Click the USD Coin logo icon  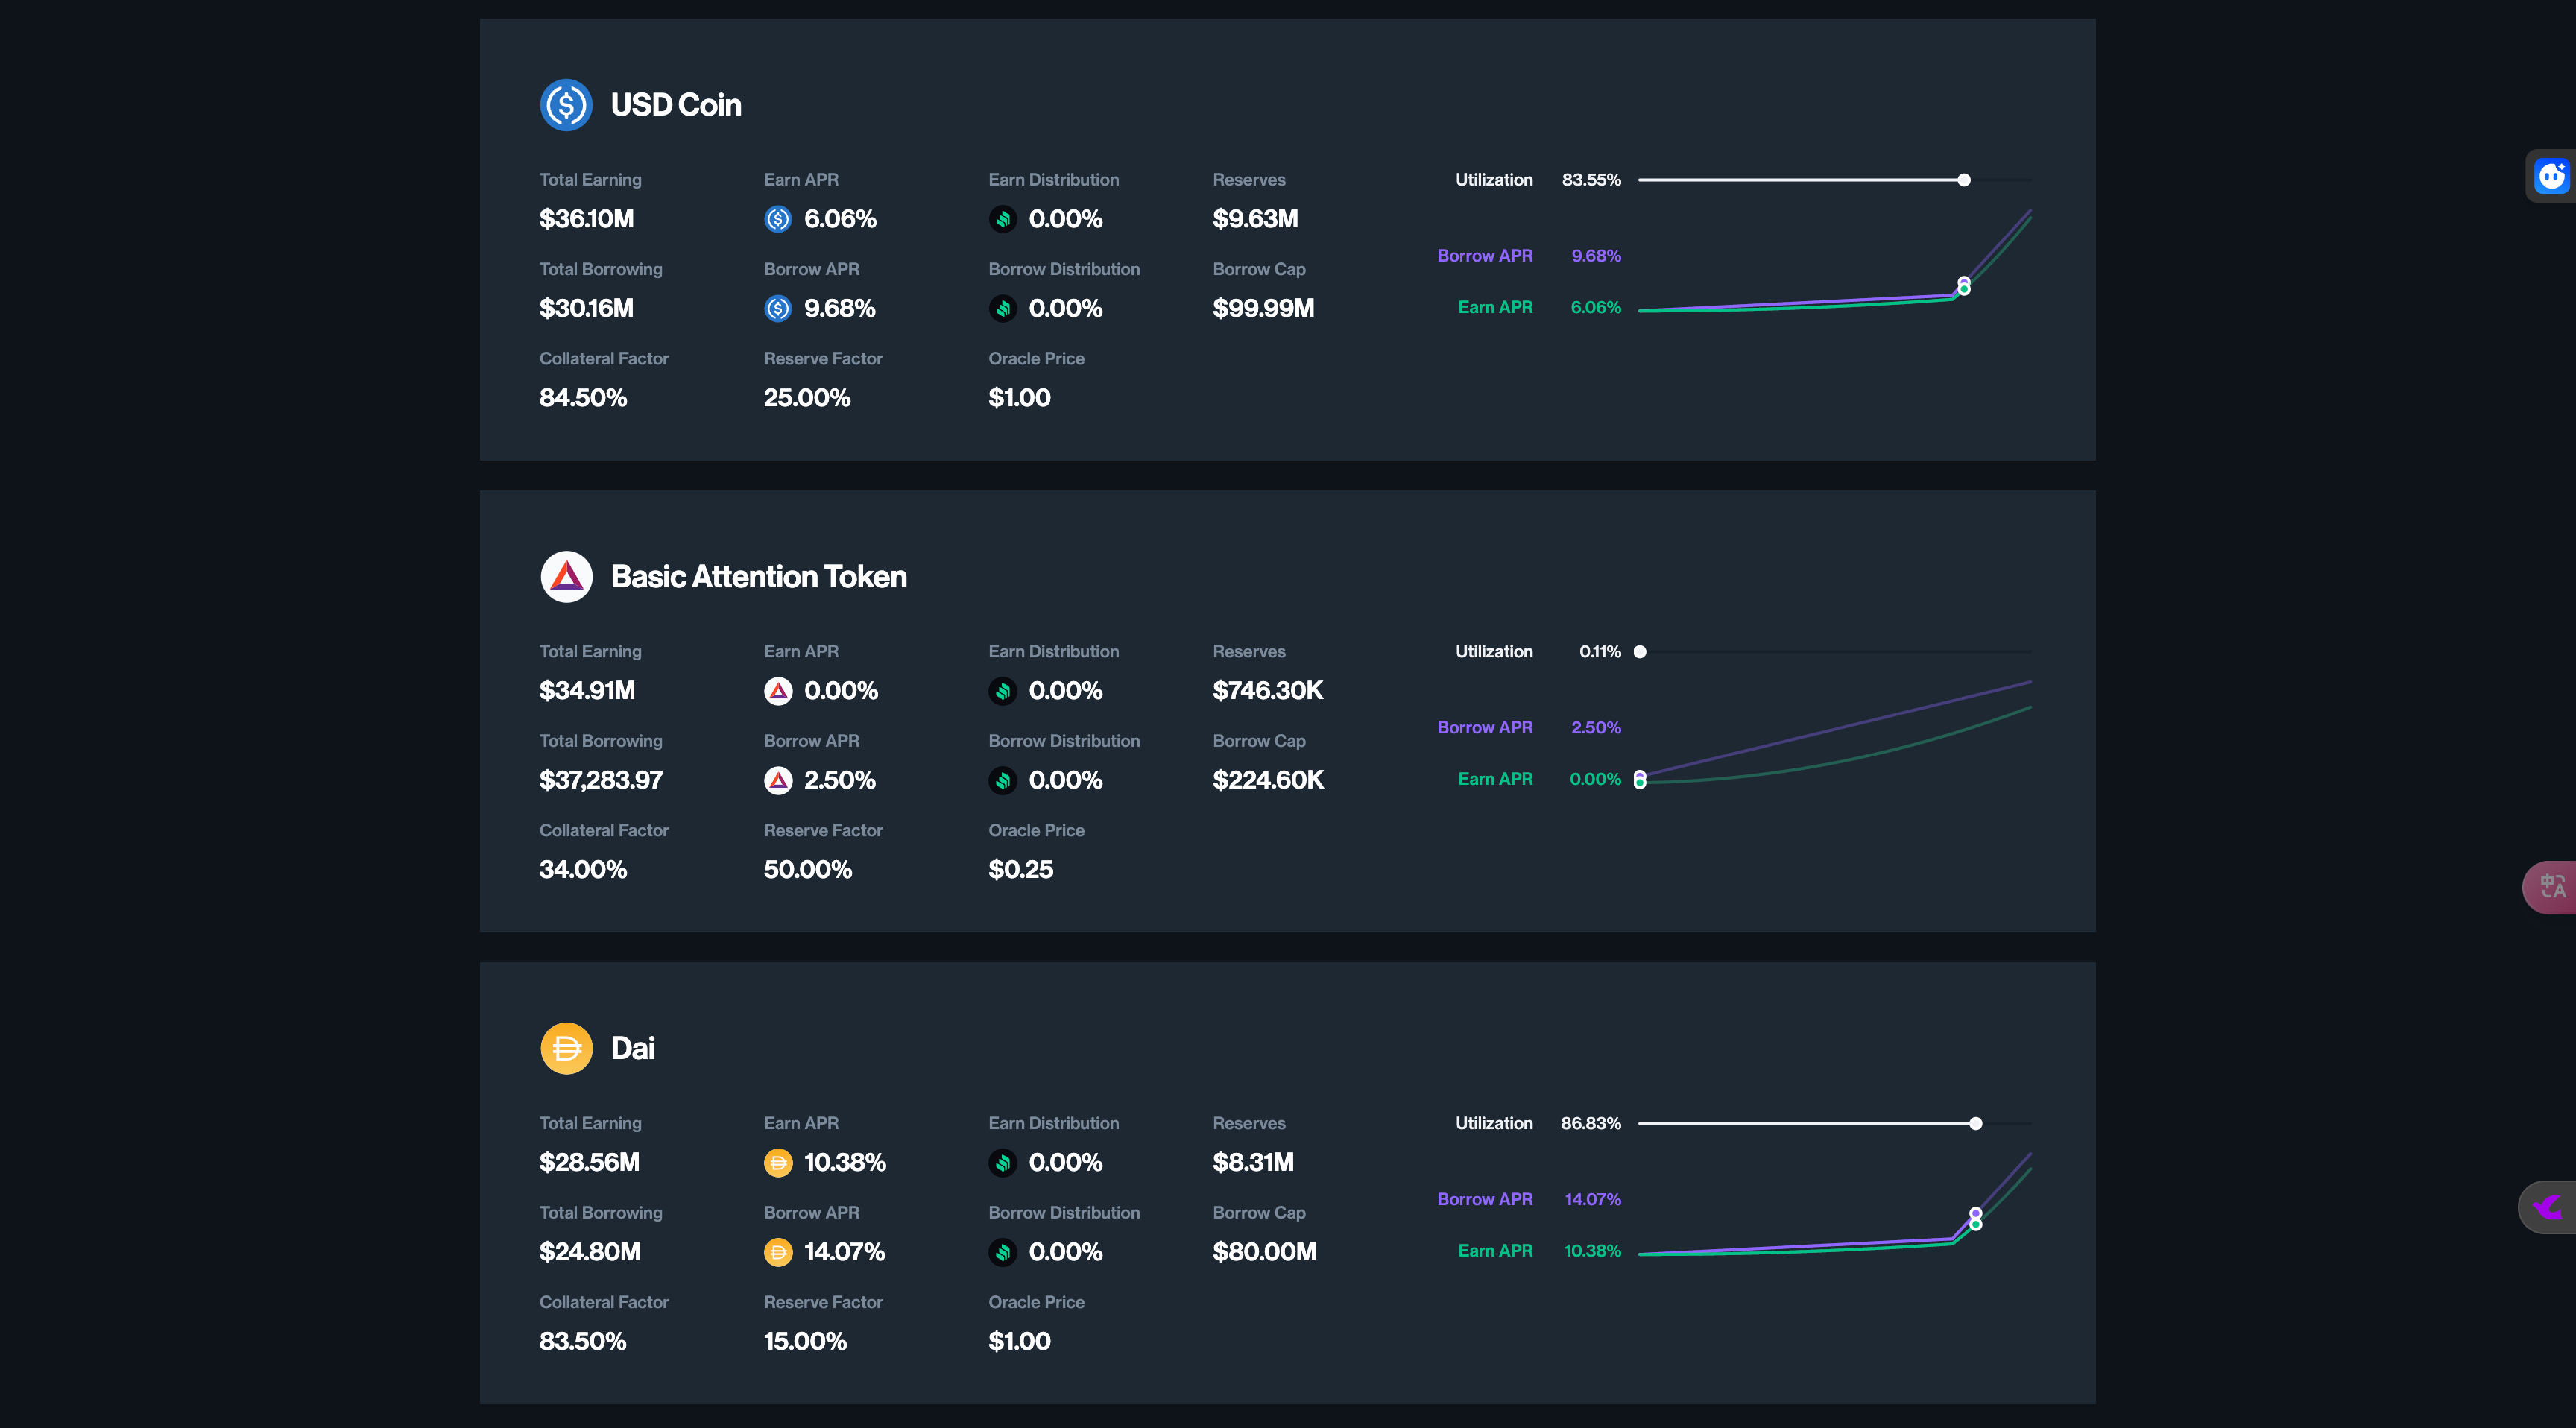point(566,105)
